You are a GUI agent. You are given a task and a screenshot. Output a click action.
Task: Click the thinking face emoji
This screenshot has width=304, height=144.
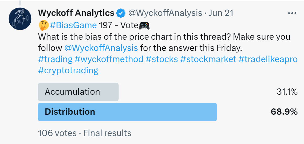click(43, 25)
